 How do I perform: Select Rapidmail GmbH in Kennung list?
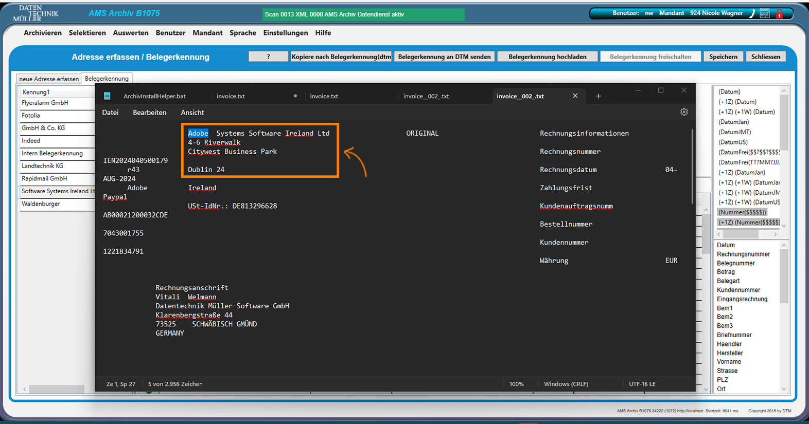pos(44,178)
